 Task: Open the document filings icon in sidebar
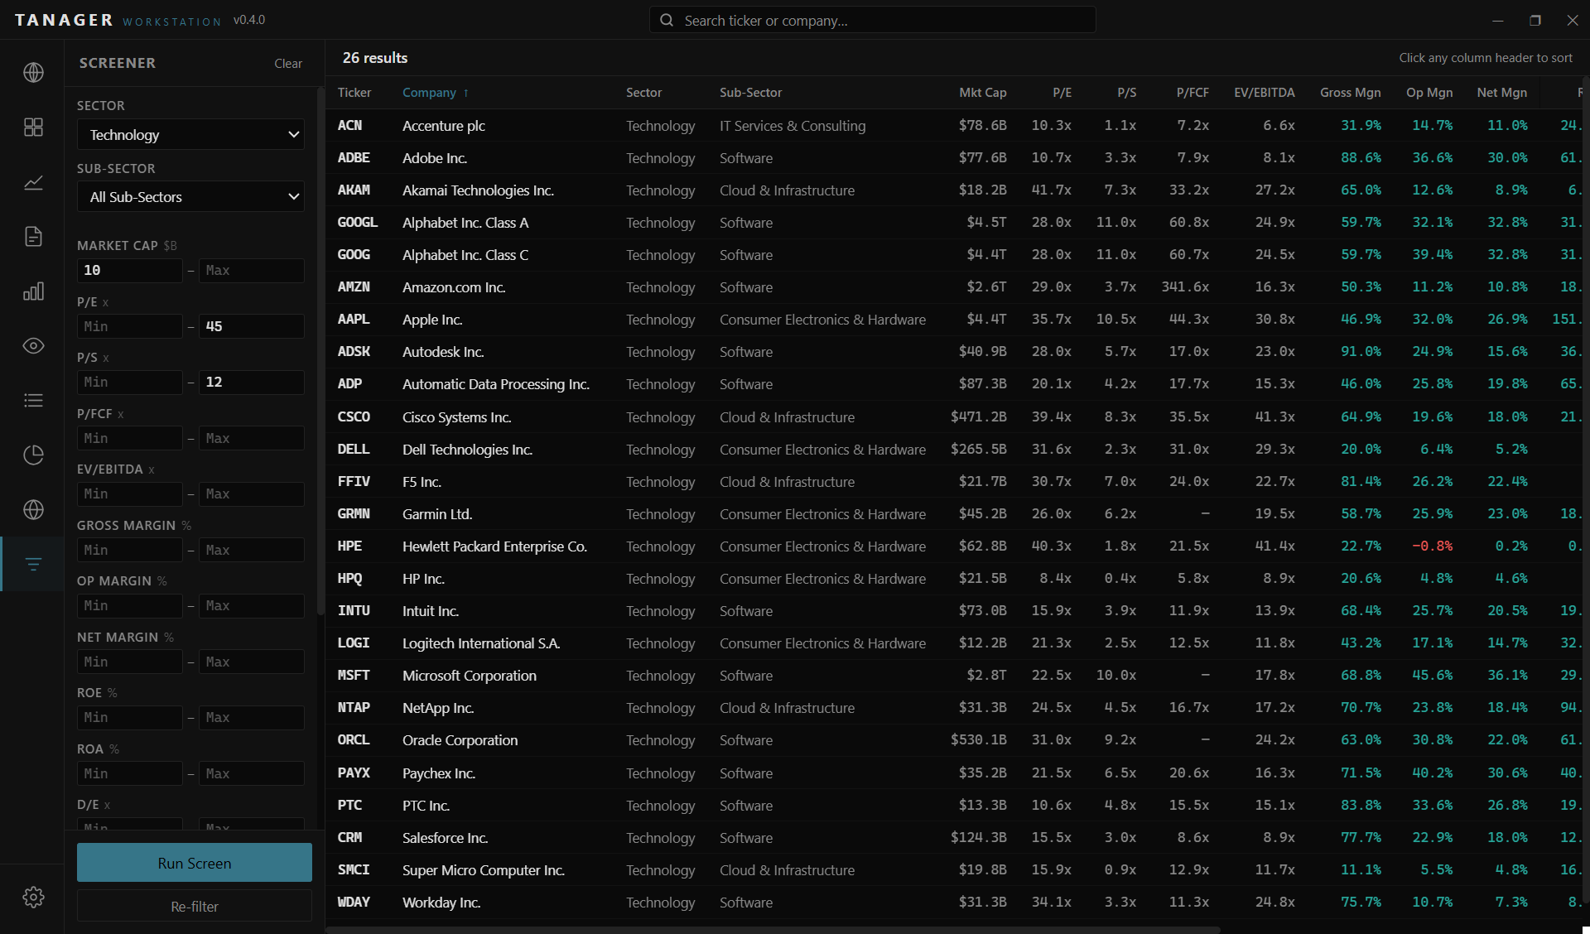(x=33, y=237)
